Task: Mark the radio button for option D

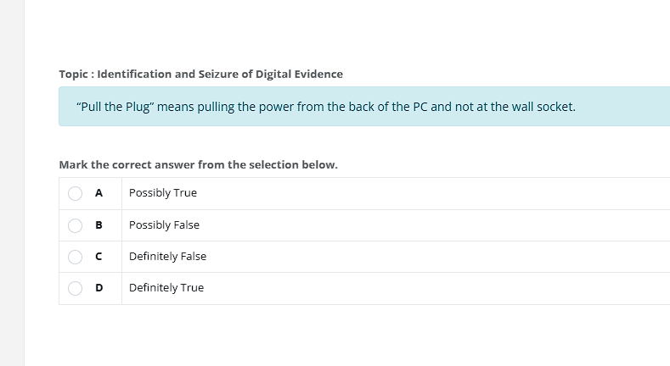Action: point(75,288)
